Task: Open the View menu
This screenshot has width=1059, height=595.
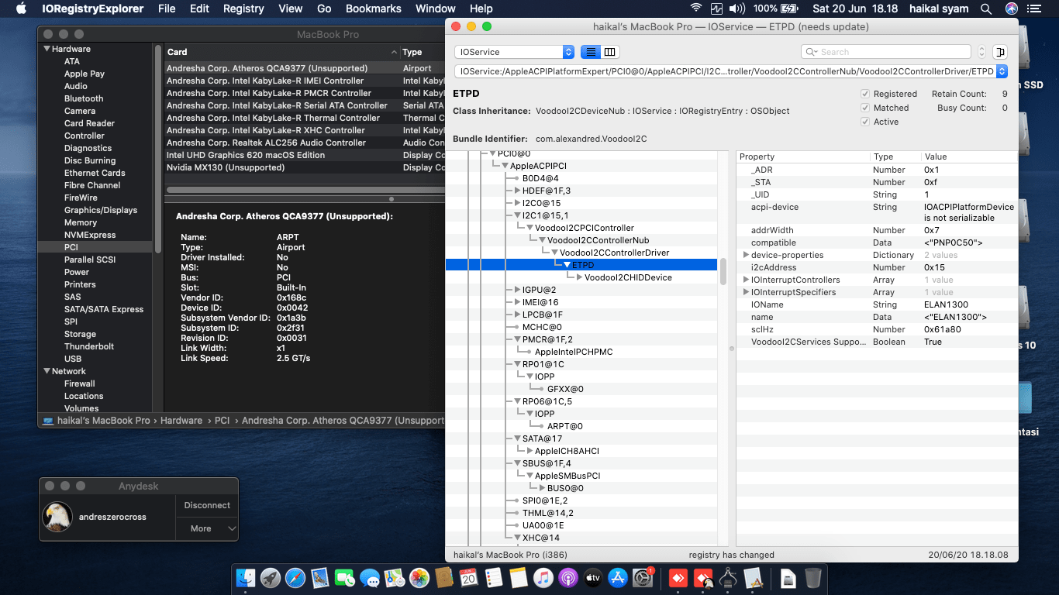Action: [x=291, y=9]
